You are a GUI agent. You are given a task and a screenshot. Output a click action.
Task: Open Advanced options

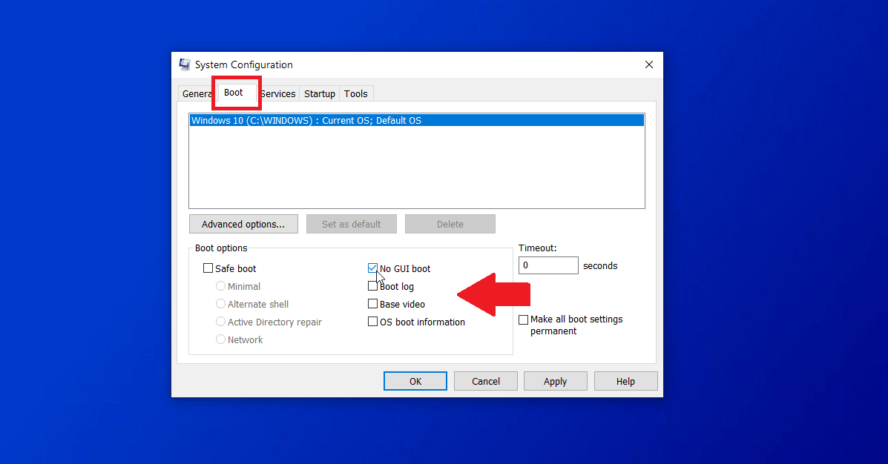(x=243, y=224)
